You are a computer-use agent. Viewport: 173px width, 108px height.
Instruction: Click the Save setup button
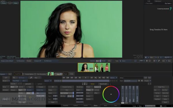click(x=149, y=78)
